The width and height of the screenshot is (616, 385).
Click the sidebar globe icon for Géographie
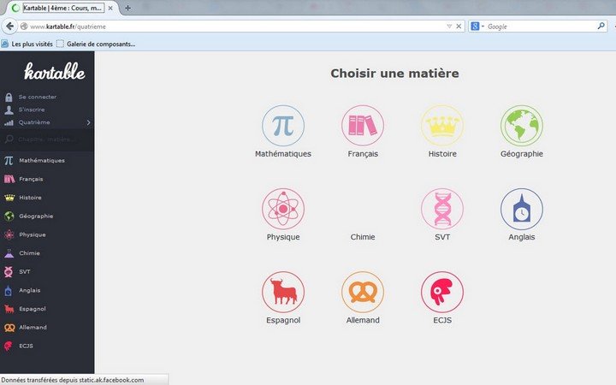tap(9, 216)
